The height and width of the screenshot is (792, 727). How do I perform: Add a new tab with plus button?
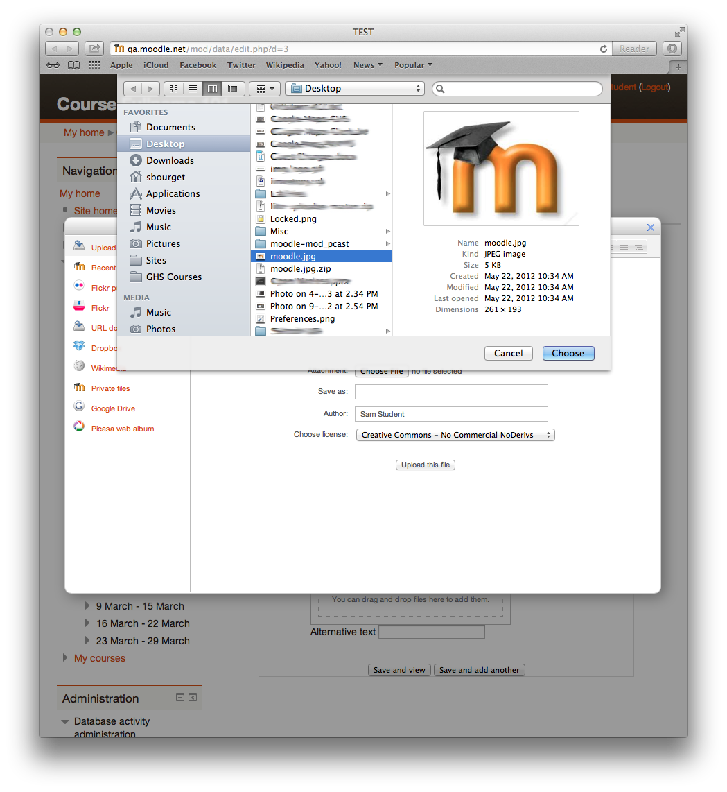click(x=678, y=67)
